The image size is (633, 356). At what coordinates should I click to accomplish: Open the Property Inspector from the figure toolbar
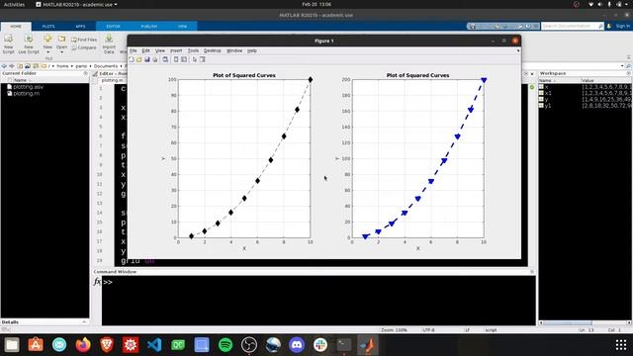[x=203, y=59]
